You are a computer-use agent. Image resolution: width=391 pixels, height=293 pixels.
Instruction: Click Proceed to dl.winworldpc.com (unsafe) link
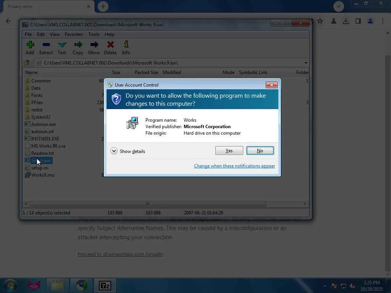(x=120, y=254)
